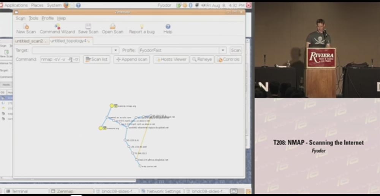Click the nmap Command input field
The width and height of the screenshot is (380, 196).
[60, 59]
